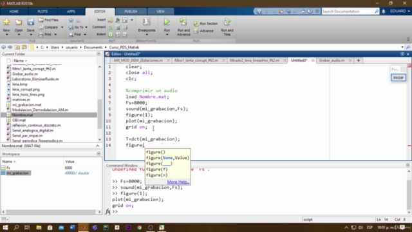Open the filtro1_lenta_corrupt_fft2.m editor tab
412x232 pixels.
tap(196, 61)
